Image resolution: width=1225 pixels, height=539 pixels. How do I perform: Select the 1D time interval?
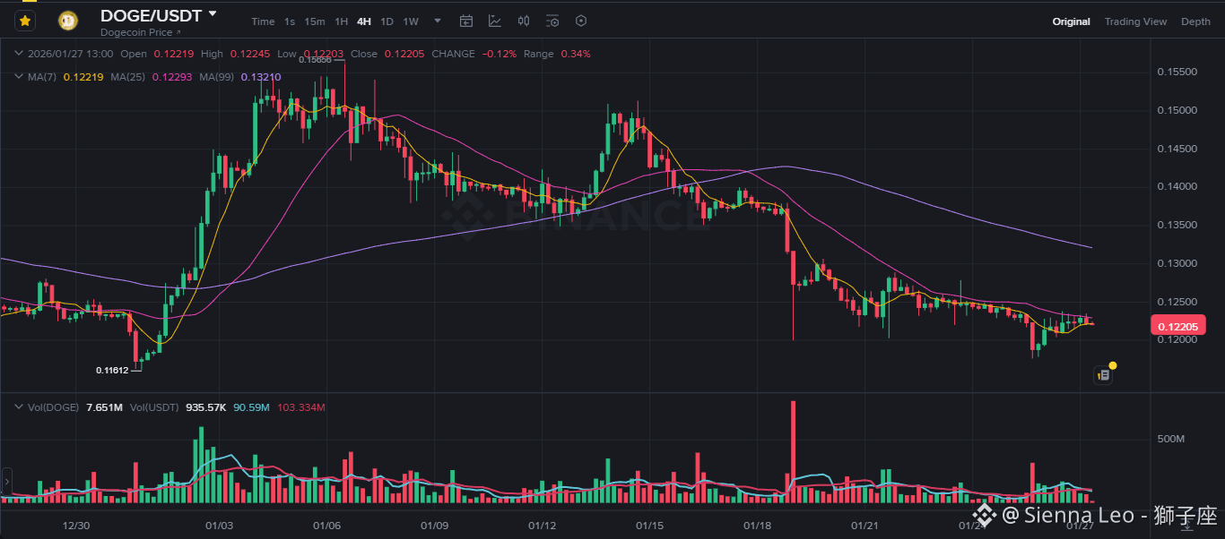[x=387, y=21]
